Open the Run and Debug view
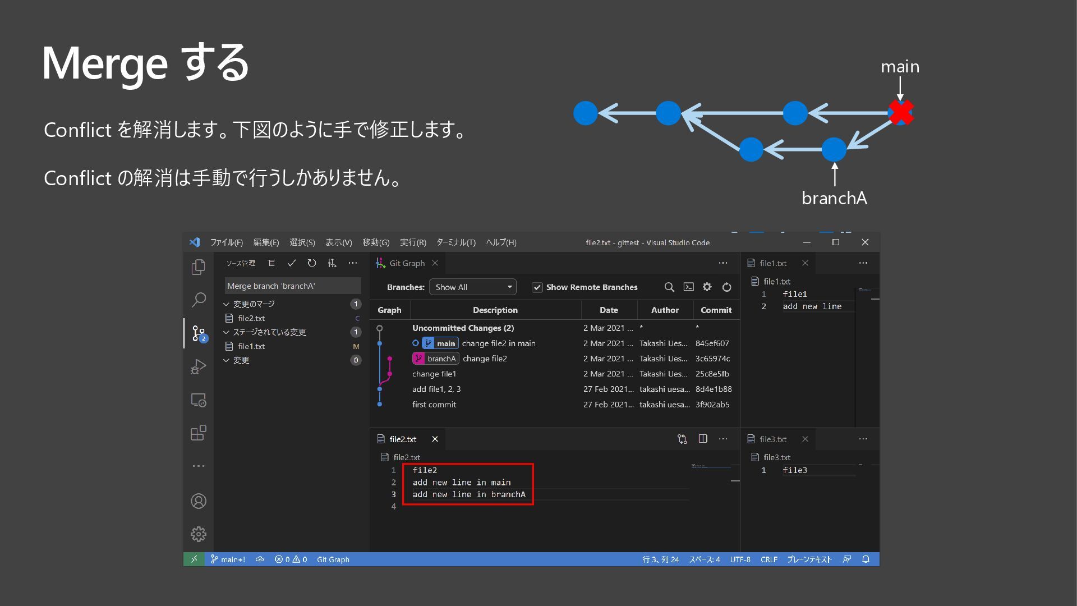Image resolution: width=1077 pixels, height=606 pixels. coord(198,367)
